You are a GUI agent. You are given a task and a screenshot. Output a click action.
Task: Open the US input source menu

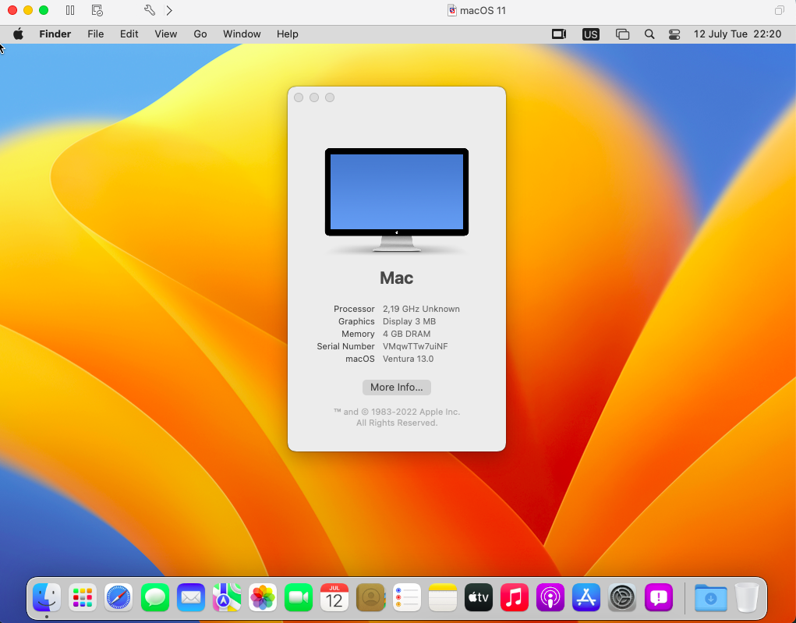coord(591,34)
